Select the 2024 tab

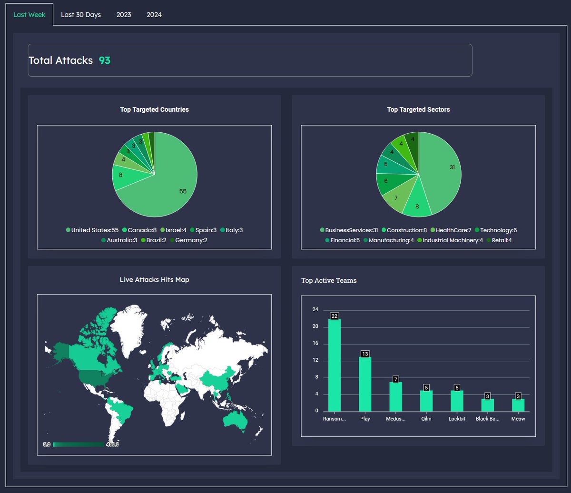[x=154, y=15]
